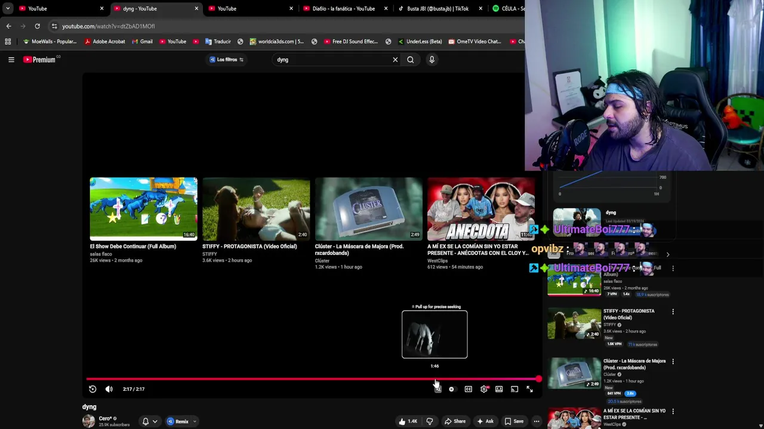Mute the video with the speaker icon

point(109,389)
